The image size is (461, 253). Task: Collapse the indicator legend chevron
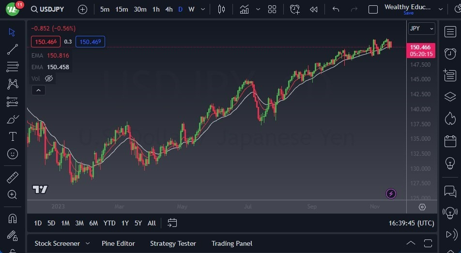click(39, 90)
